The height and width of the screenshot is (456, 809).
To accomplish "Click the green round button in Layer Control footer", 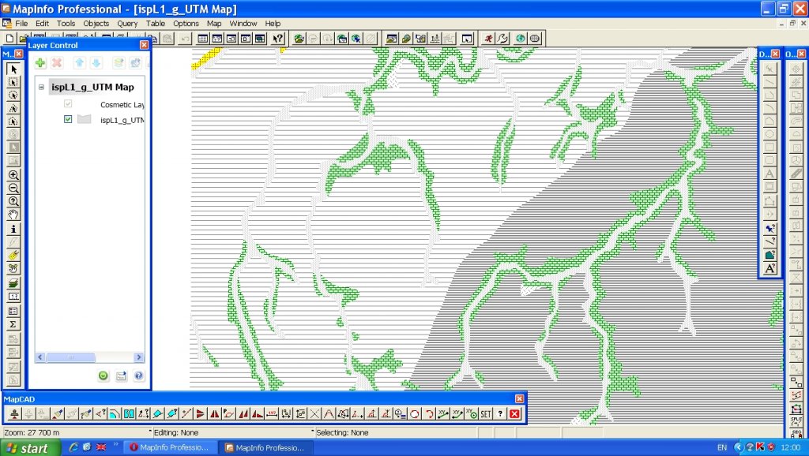I will point(103,376).
